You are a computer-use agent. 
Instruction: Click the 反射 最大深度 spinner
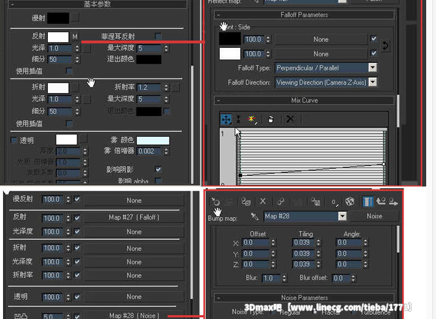pos(166,48)
